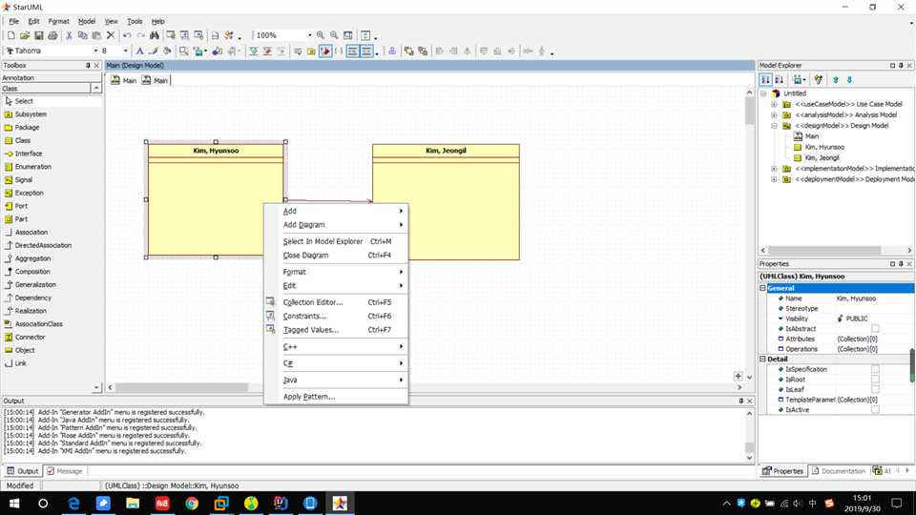Delete the selection with the X toolbar icon
The height and width of the screenshot is (515, 916).
tap(111, 35)
